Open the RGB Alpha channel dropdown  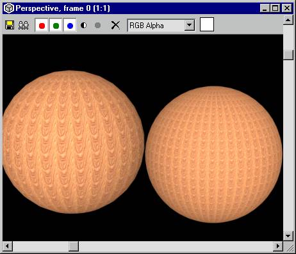coord(161,26)
